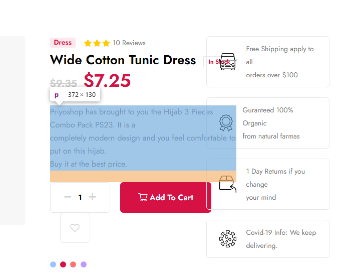The width and height of the screenshot is (353, 273).
Task: Click the package returns box icon
Action: tap(228, 184)
